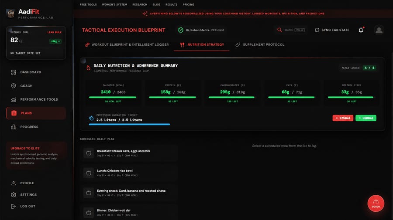Switch to Workout Blueprint & Intelligent Logger tab
This screenshot has width=393, height=220.
pyautogui.click(x=127, y=45)
